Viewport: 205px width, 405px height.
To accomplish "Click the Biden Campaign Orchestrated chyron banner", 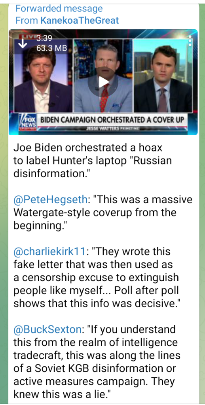I will 112,120.
